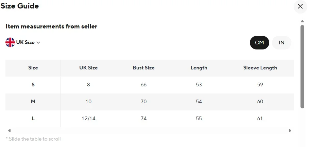This screenshot has height=147, width=309.
Task: Click the 12/14 UK size cell
Action: point(88,119)
